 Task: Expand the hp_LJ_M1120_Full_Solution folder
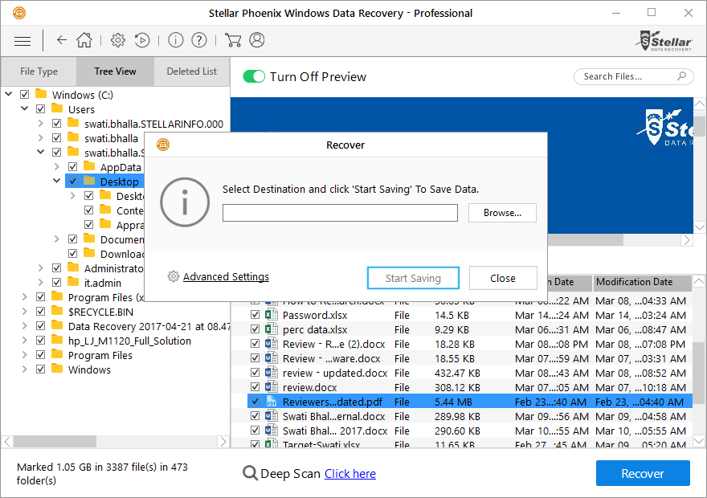click(25, 341)
